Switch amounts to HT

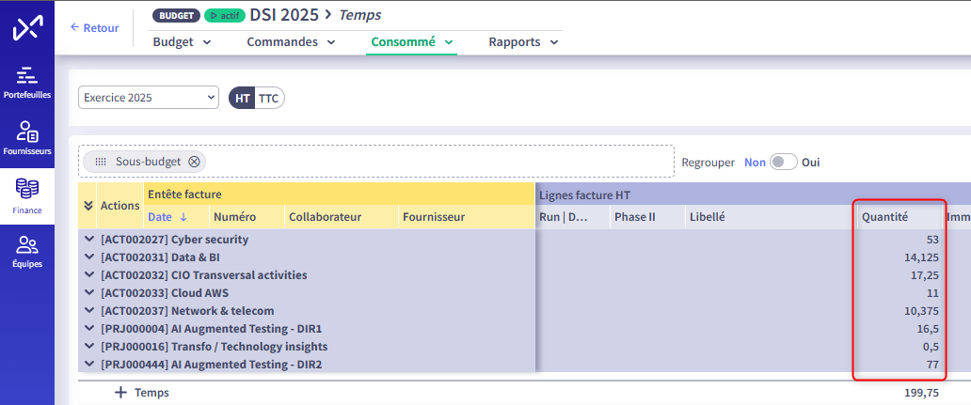point(243,98)
